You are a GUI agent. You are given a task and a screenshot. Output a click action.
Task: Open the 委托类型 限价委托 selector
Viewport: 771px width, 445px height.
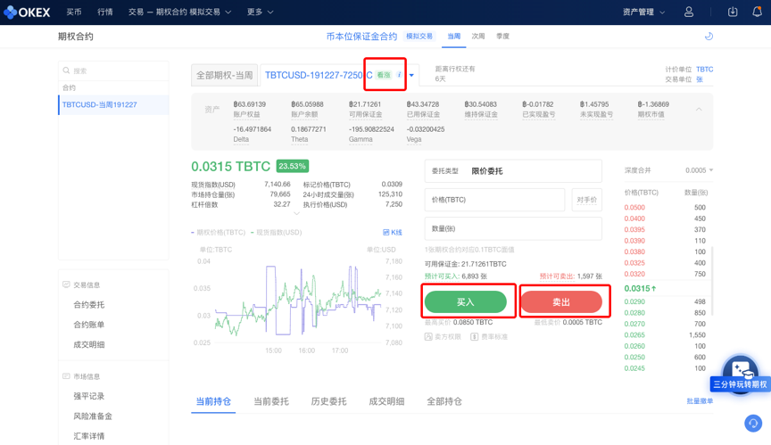[x=513, y=171]
